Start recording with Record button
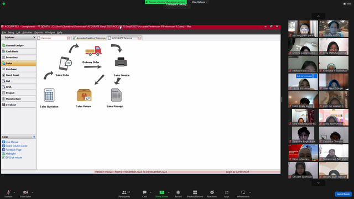The width and height of the screenshot is (354, 199). [178, 193]
